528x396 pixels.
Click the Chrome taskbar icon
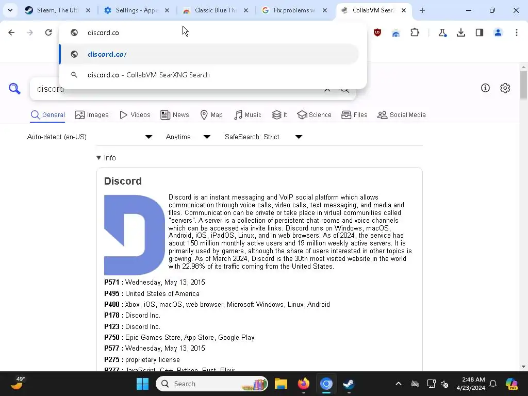(326, 384)
